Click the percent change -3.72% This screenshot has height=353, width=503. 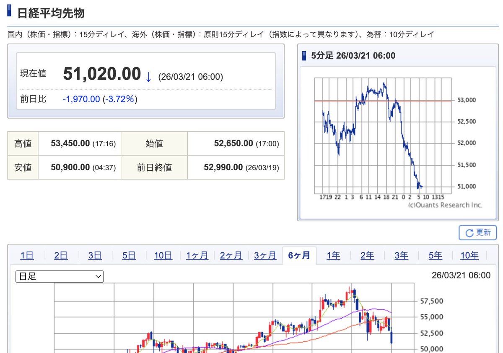click(120, 99)
